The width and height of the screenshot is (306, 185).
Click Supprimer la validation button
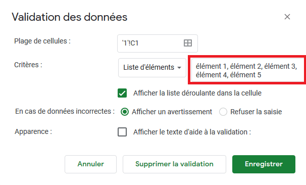click(x=174, y=164)
